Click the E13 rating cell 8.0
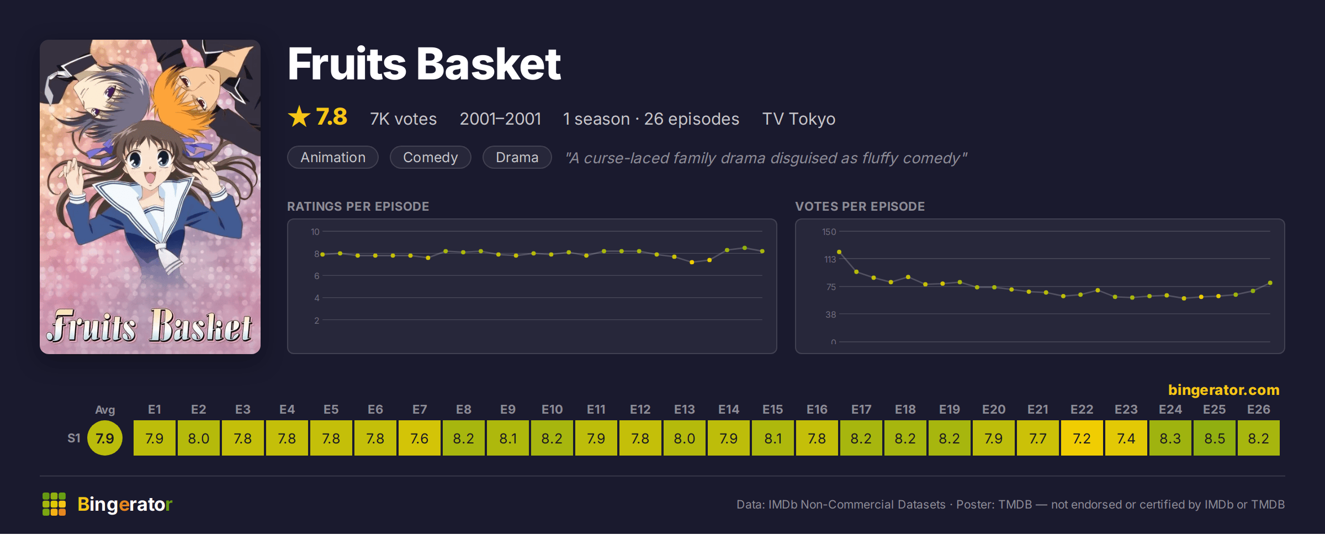Viewport: 1325px width, 535px height. [685, 438]
